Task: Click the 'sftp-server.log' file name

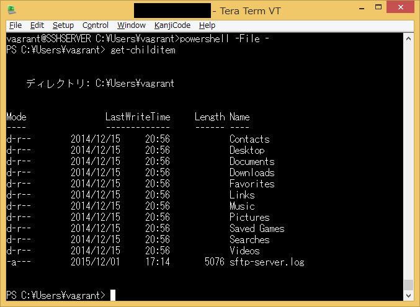Action: tap(267, 262)
